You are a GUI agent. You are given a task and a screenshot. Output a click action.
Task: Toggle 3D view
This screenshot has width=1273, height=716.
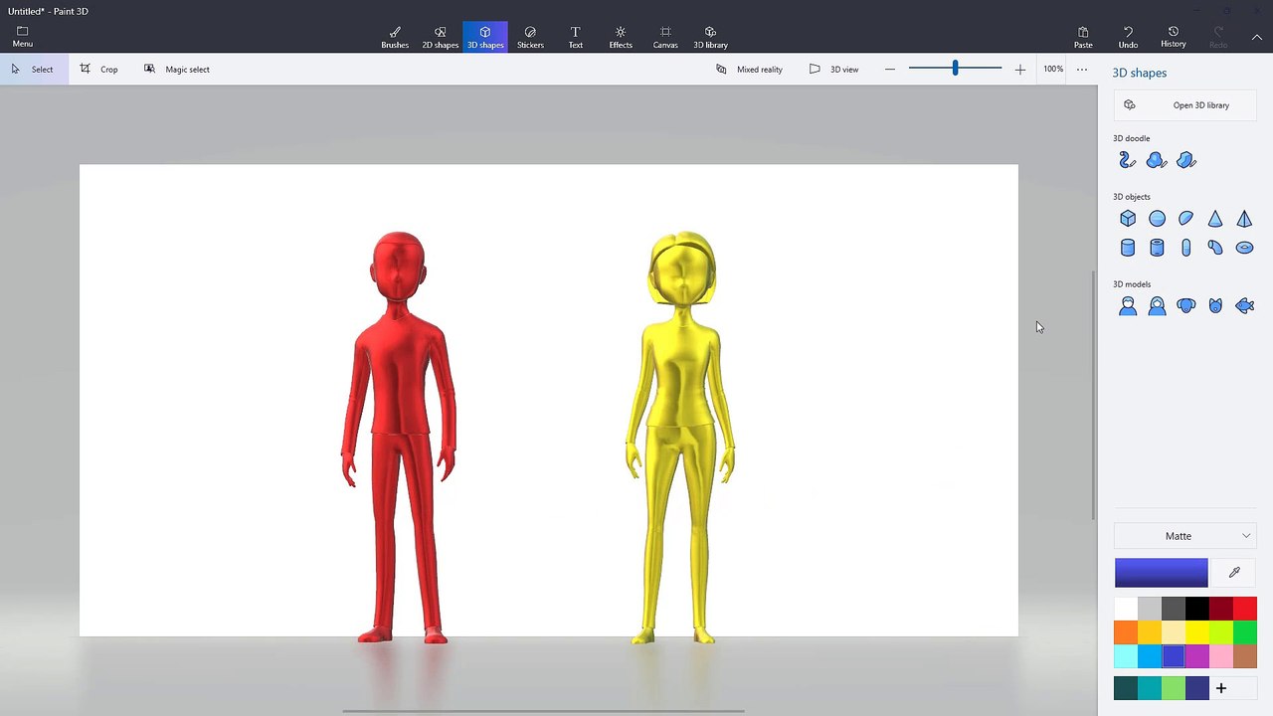[833, 70]
